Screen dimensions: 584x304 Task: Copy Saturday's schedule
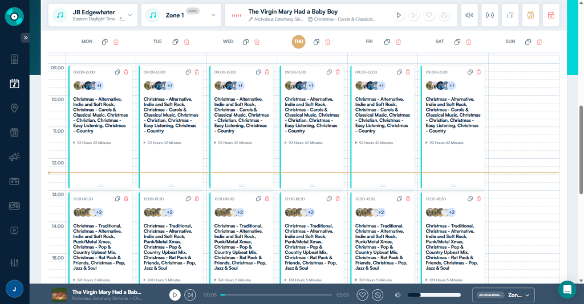(457, 42)
